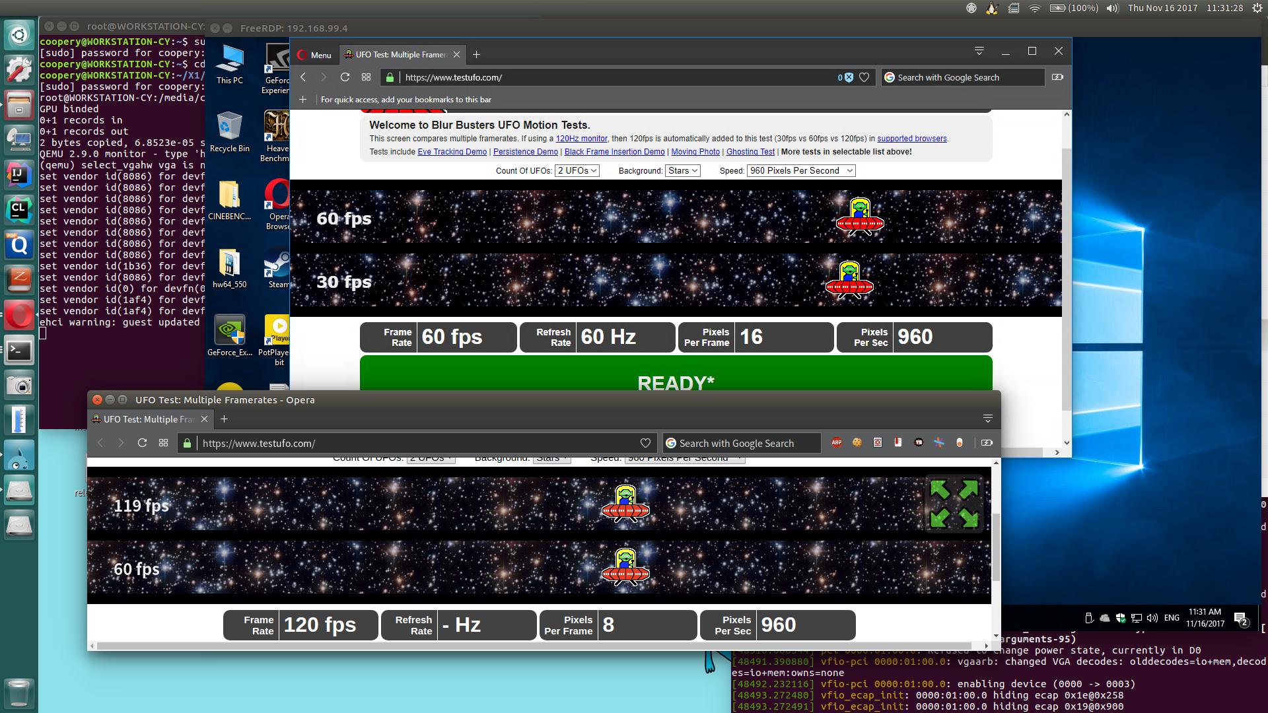Toggle the ad blocker shield in the address bar
Viewport: 1268px width, 713px height.
click(849, 77)
